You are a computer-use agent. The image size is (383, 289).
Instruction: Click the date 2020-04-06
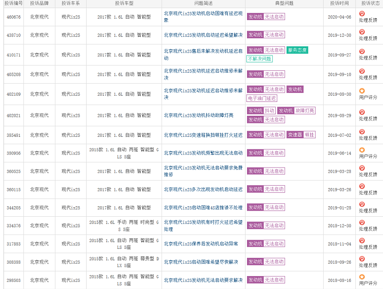tap(339, 17)
